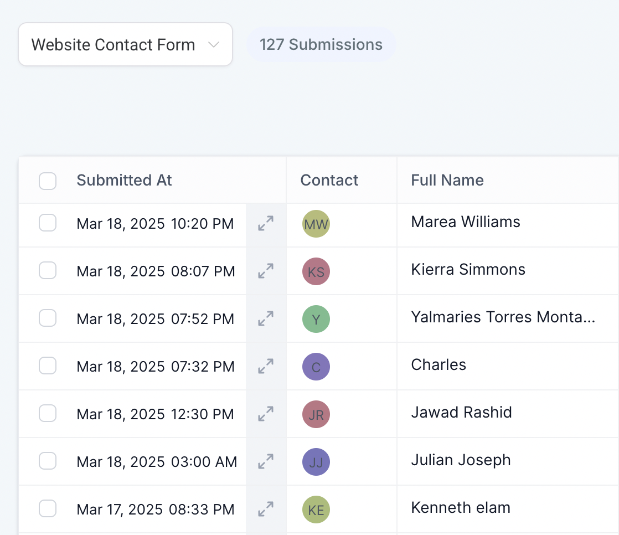The image size is (619, 535).
Task: Open the Website Contact Form dropdown
Action: pos(125,45)
